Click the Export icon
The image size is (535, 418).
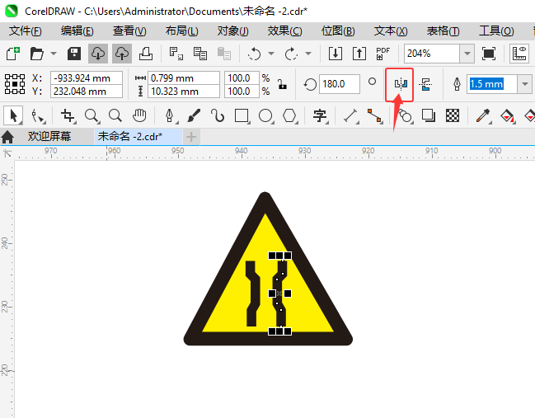[x=359, y=54]
